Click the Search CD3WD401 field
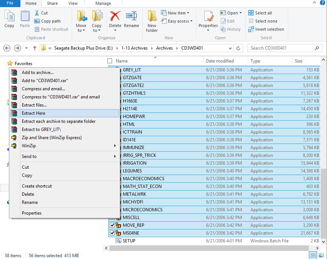The height and width of the screenshot is (259, 327). click(280, 48)
